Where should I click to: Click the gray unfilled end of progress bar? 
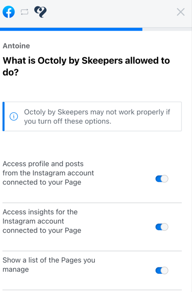(167, 29)
